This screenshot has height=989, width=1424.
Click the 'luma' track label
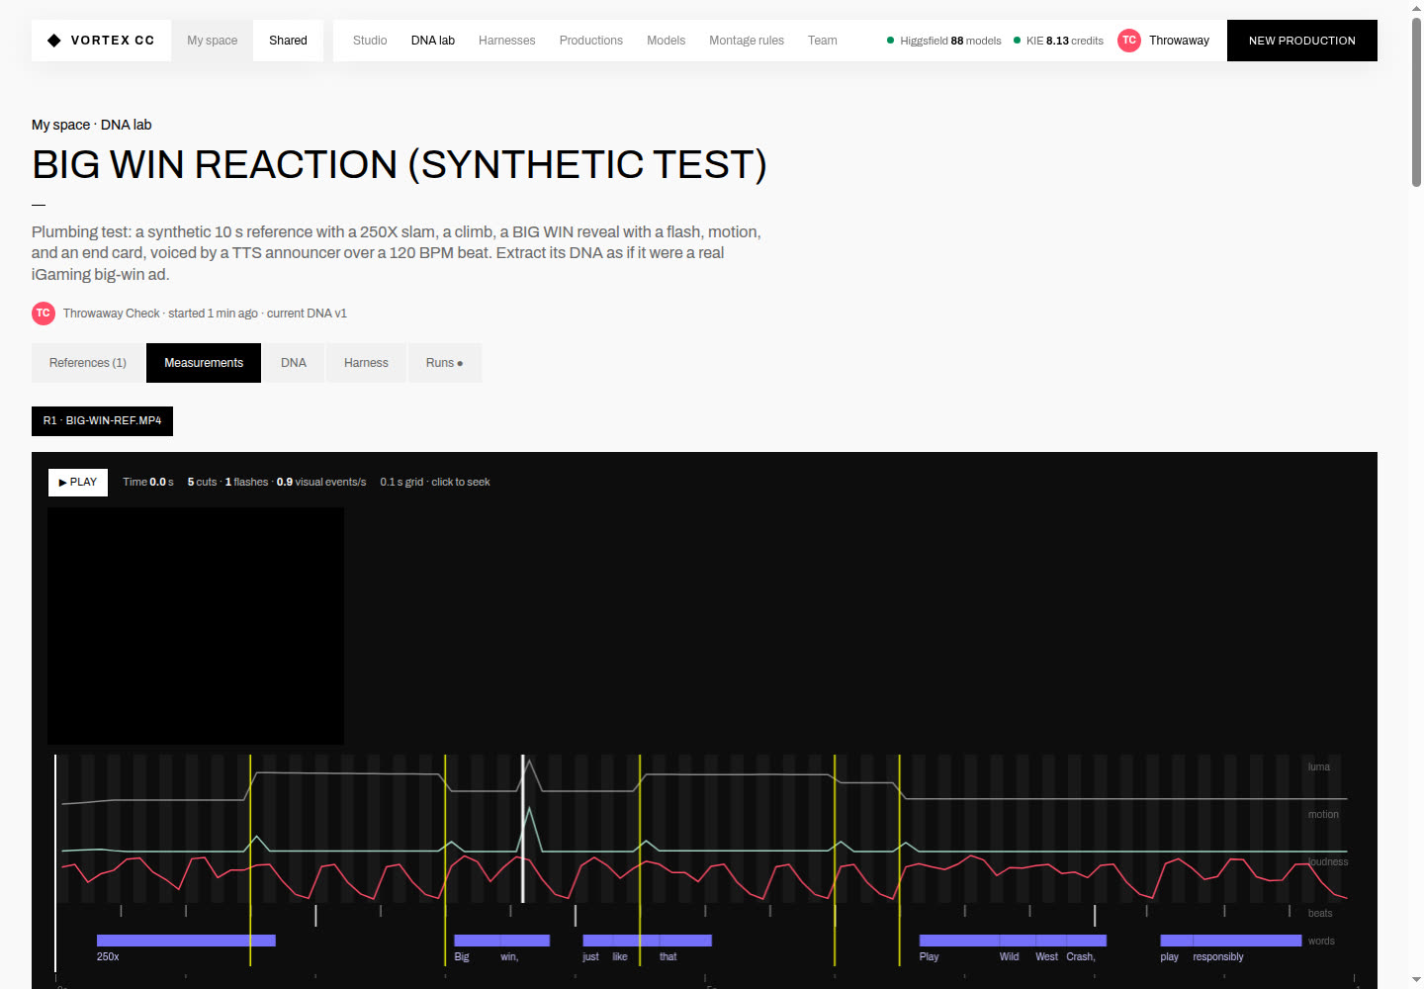pos(1319,767)
